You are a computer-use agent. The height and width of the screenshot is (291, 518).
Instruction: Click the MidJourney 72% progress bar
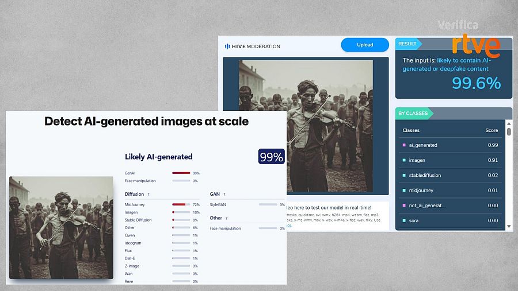[x=181, y=204]
